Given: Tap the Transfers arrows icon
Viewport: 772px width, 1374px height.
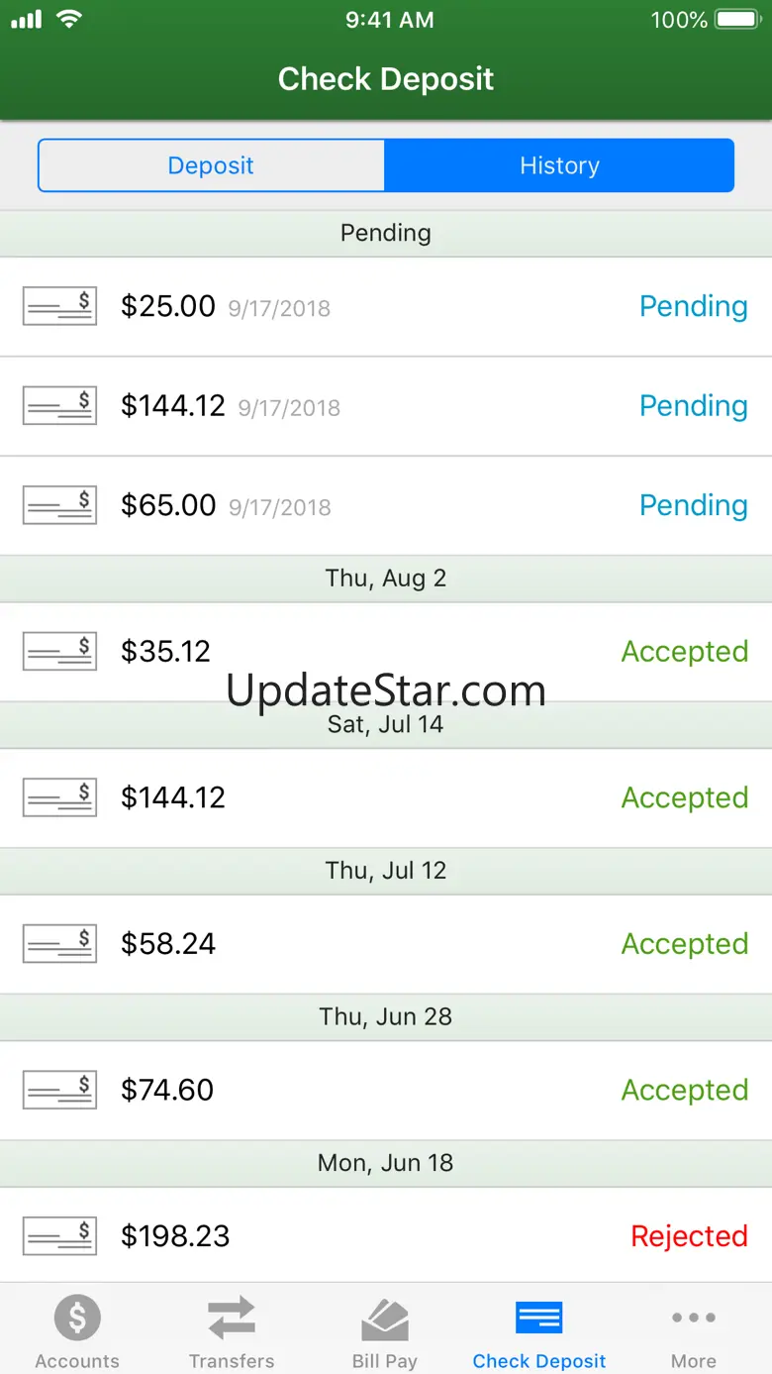Looking at the screenshot, I should point(232,1319).
